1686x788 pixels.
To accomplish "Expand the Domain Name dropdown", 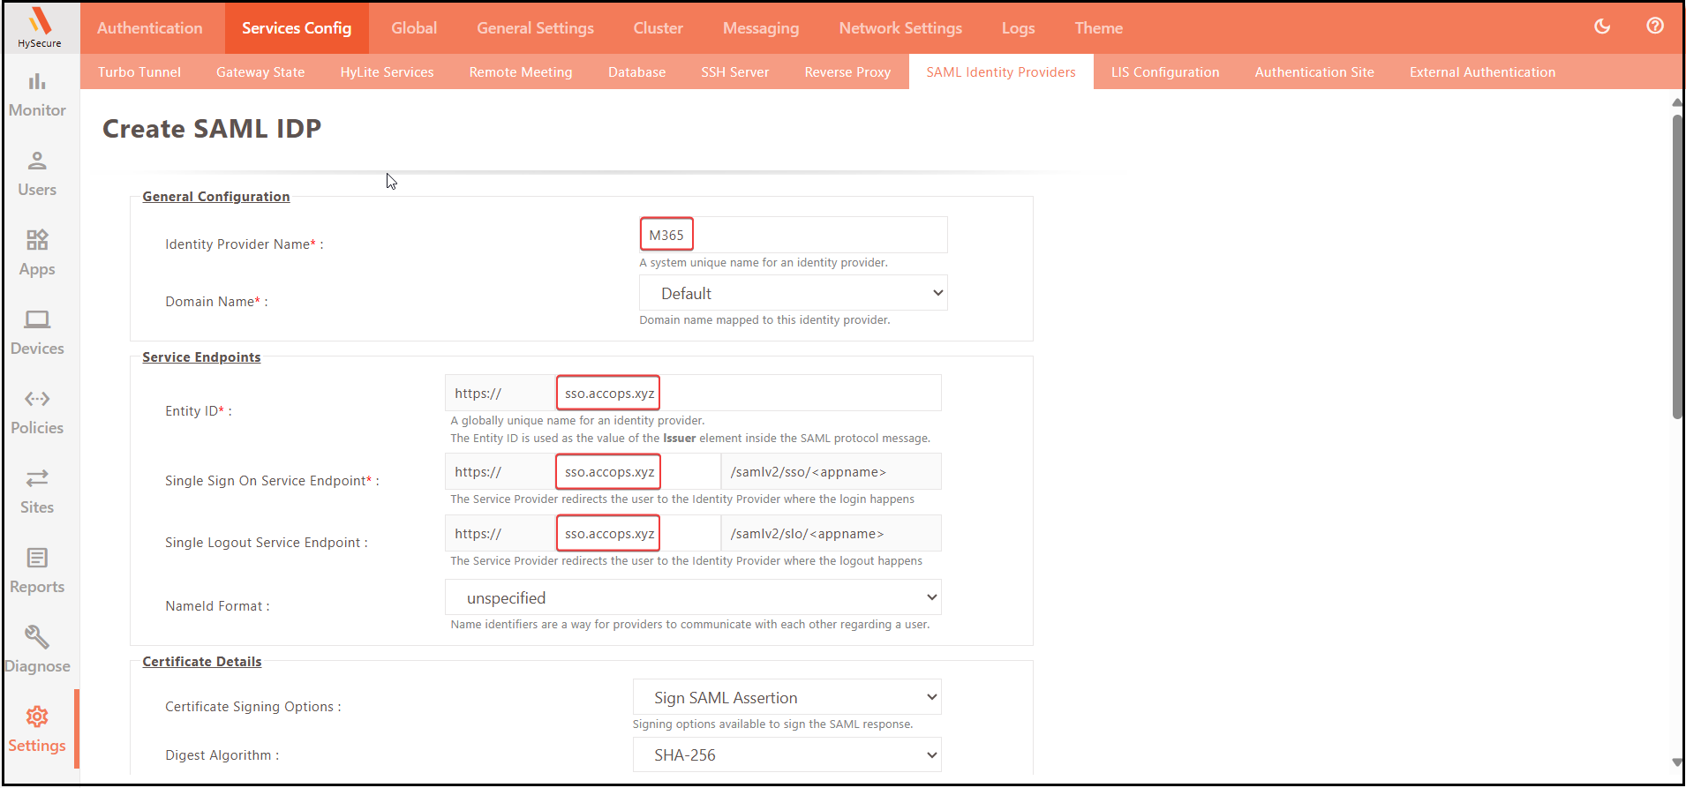I will pyautogui.click(x=793, y=293).
